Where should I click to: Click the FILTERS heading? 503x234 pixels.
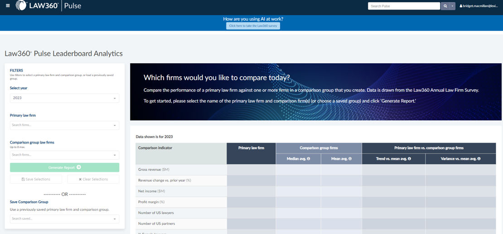(x=16, y=70)
